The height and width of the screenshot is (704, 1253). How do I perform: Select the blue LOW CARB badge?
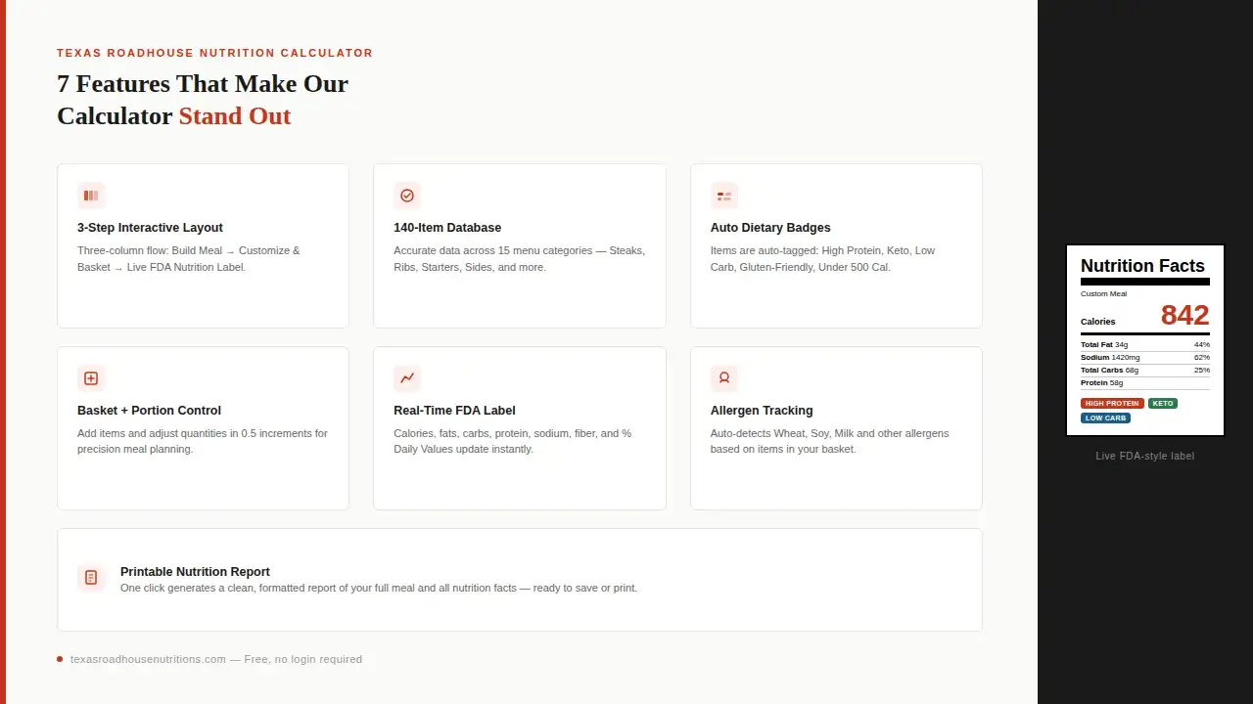tap(1105, 418)
